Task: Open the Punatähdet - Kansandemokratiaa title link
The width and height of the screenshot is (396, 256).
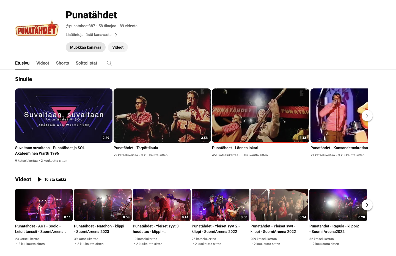Action: pos(339,148)
